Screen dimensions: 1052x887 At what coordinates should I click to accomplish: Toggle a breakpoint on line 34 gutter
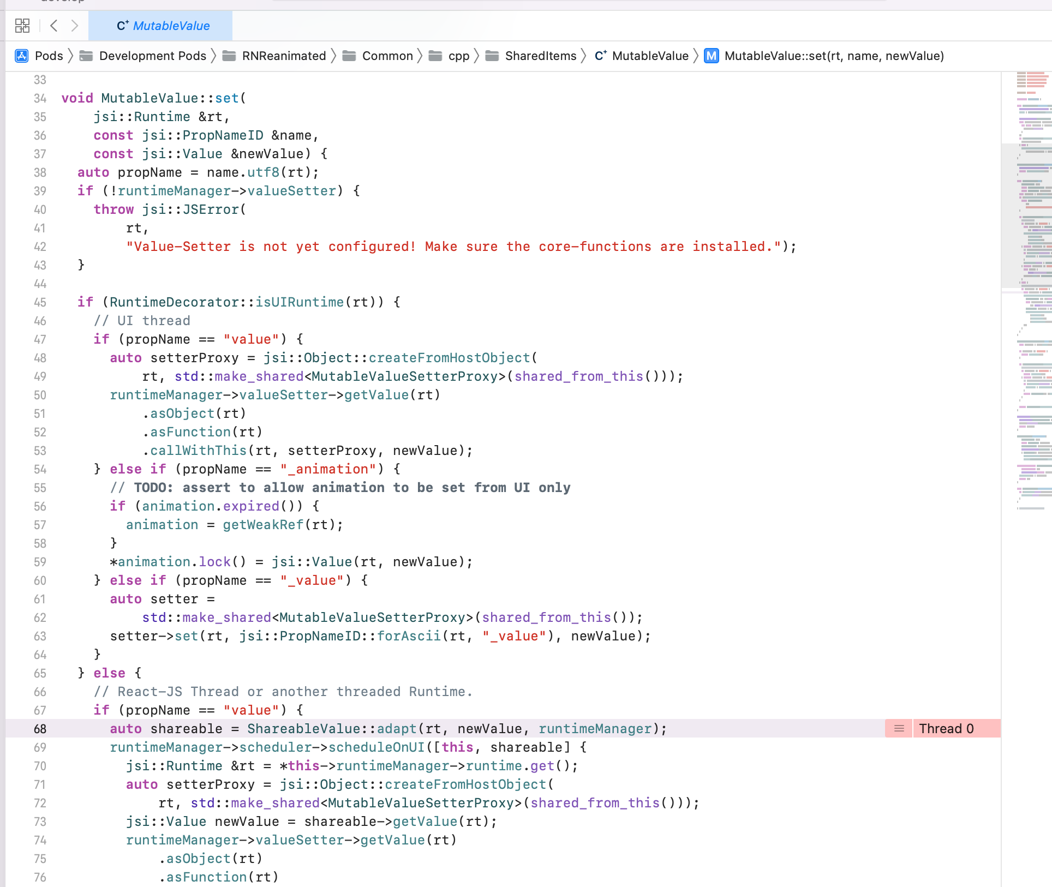pos(40,98)
